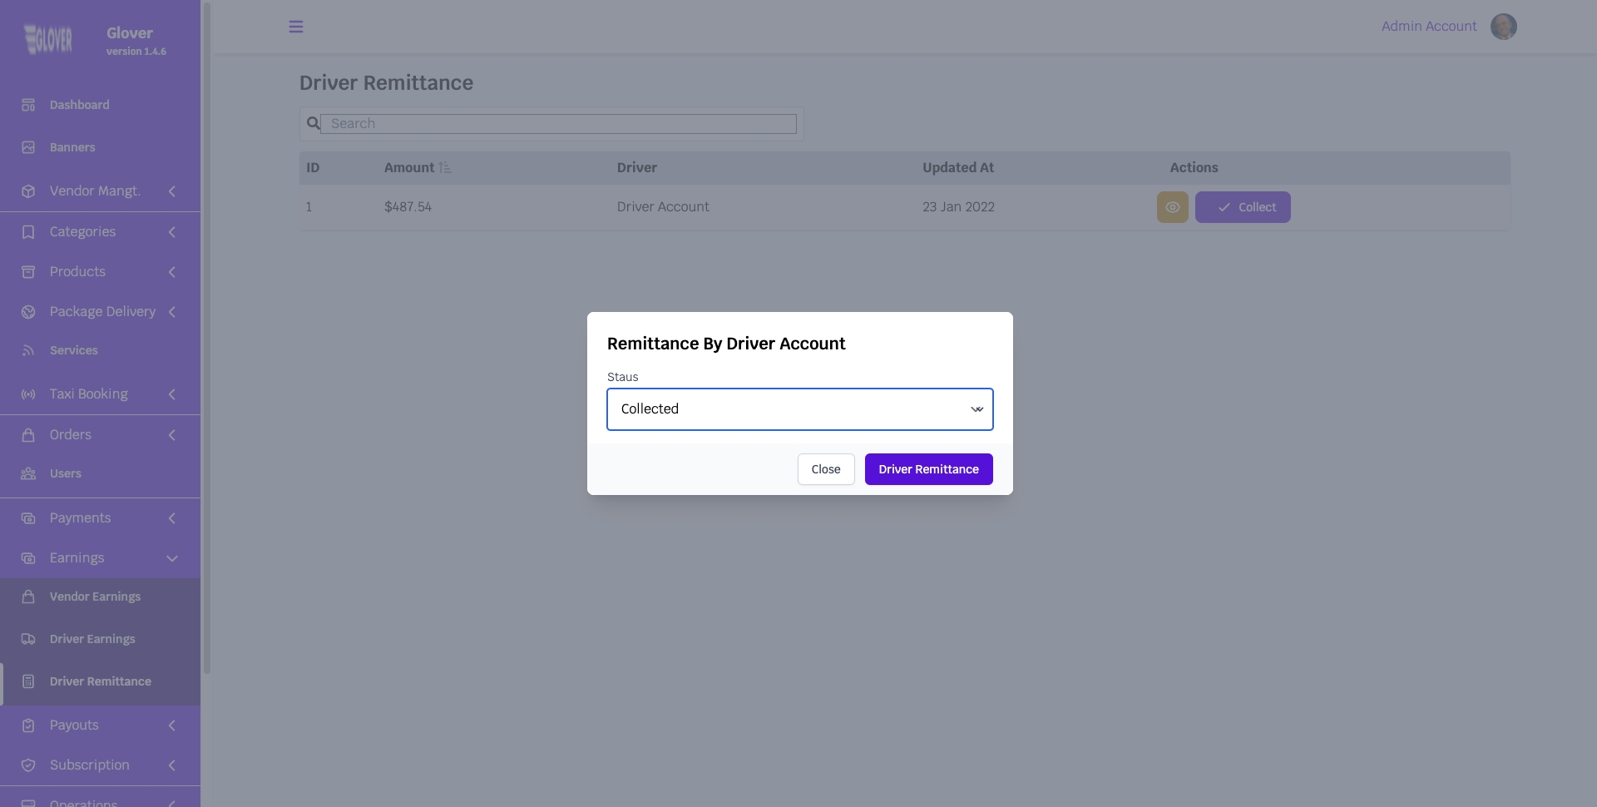Screen dimensions: 1597x807
Task: Click the Banners sidebar icon
Action: pyautogui.click(x=28, y=147)
